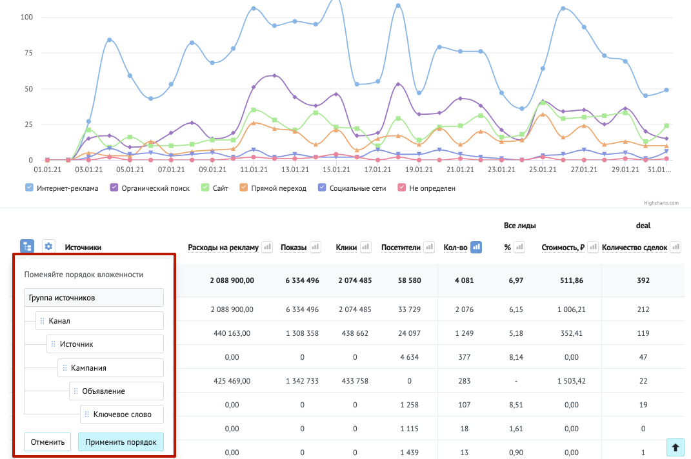The height and width of the screenshot is (459, 691).
Task: Click the Ключевое слово drag handle
Action: [87, 415]
